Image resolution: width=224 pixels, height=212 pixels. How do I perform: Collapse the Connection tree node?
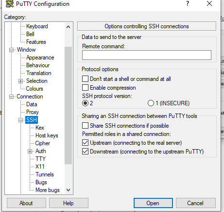click(11, 97)
